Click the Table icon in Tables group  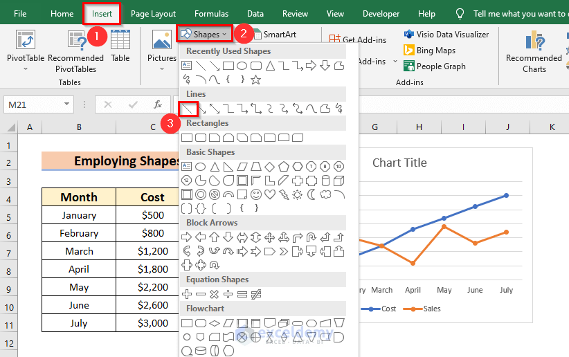(x=120, y=40)
